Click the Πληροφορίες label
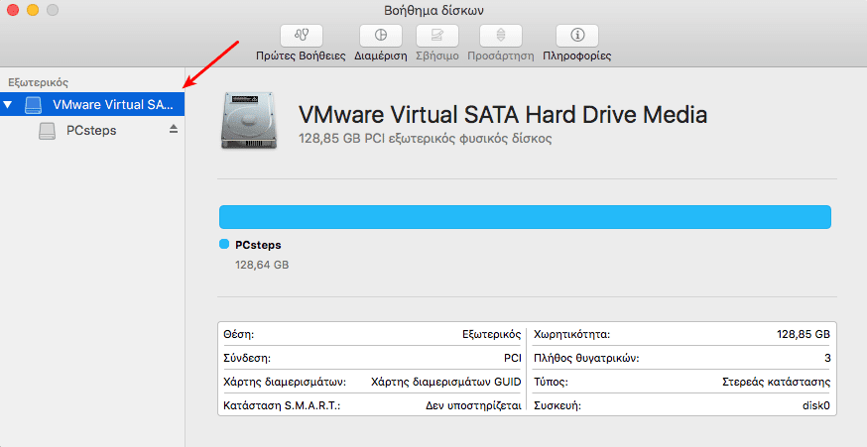 click(x=576, y=56)
